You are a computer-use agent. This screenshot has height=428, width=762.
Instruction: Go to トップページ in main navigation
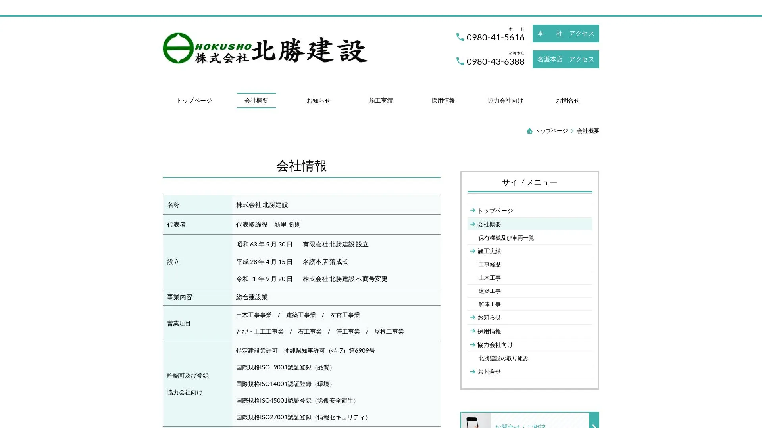[194, 101]
